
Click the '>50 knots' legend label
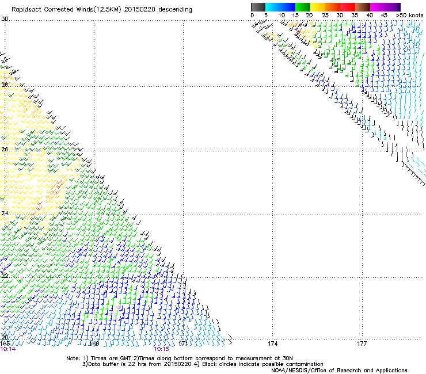point(409,16)
